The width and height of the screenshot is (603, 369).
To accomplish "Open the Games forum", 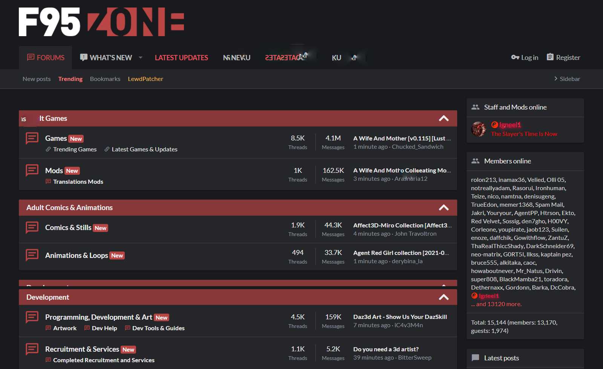I will [x=56, y=138].
